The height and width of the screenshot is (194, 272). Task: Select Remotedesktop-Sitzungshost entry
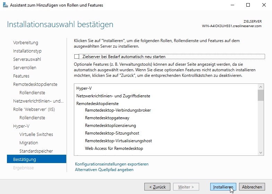click(x=112, y=133)
